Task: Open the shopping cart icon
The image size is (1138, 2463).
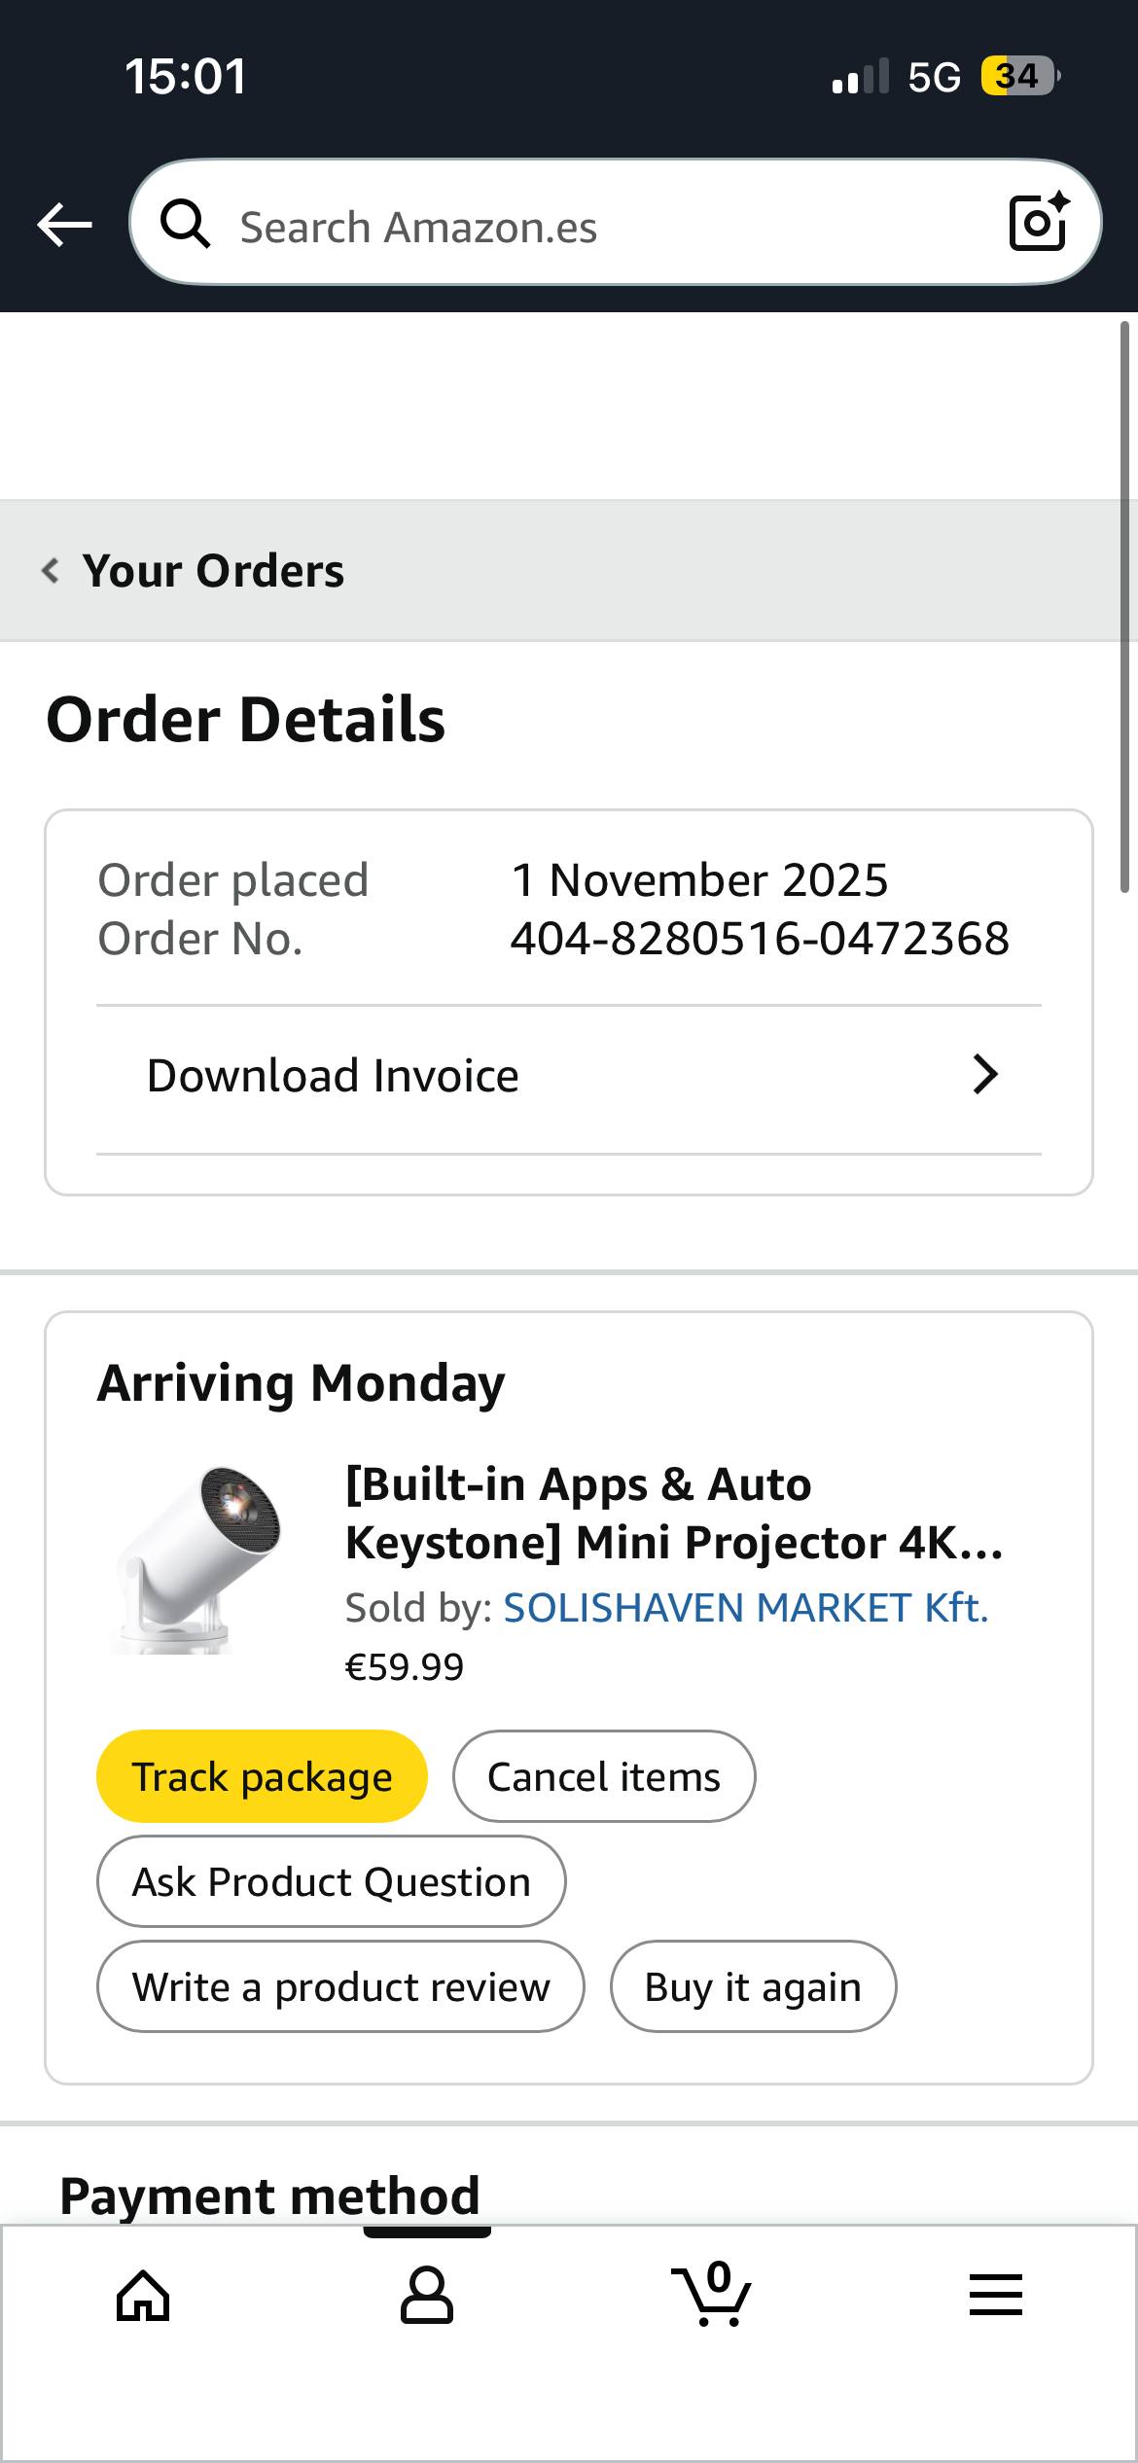Action: click(712, 2296)
